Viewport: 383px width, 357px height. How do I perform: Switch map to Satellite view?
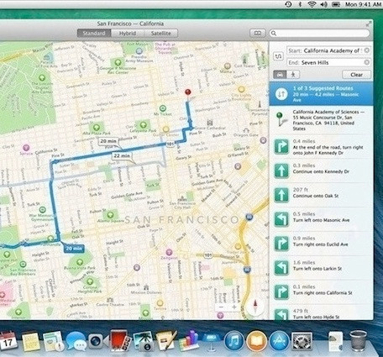click(x=160, y=34)
